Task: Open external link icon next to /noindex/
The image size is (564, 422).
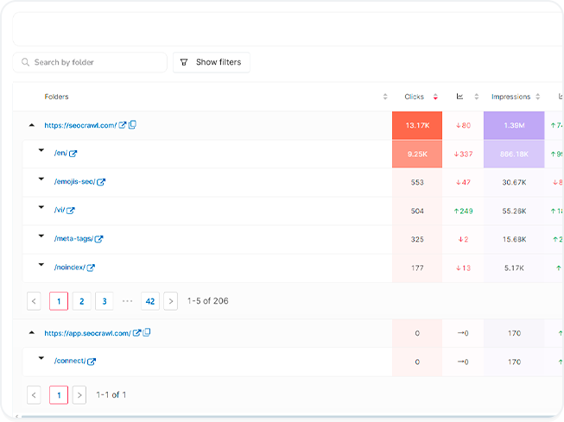Action: pos(91,268)
